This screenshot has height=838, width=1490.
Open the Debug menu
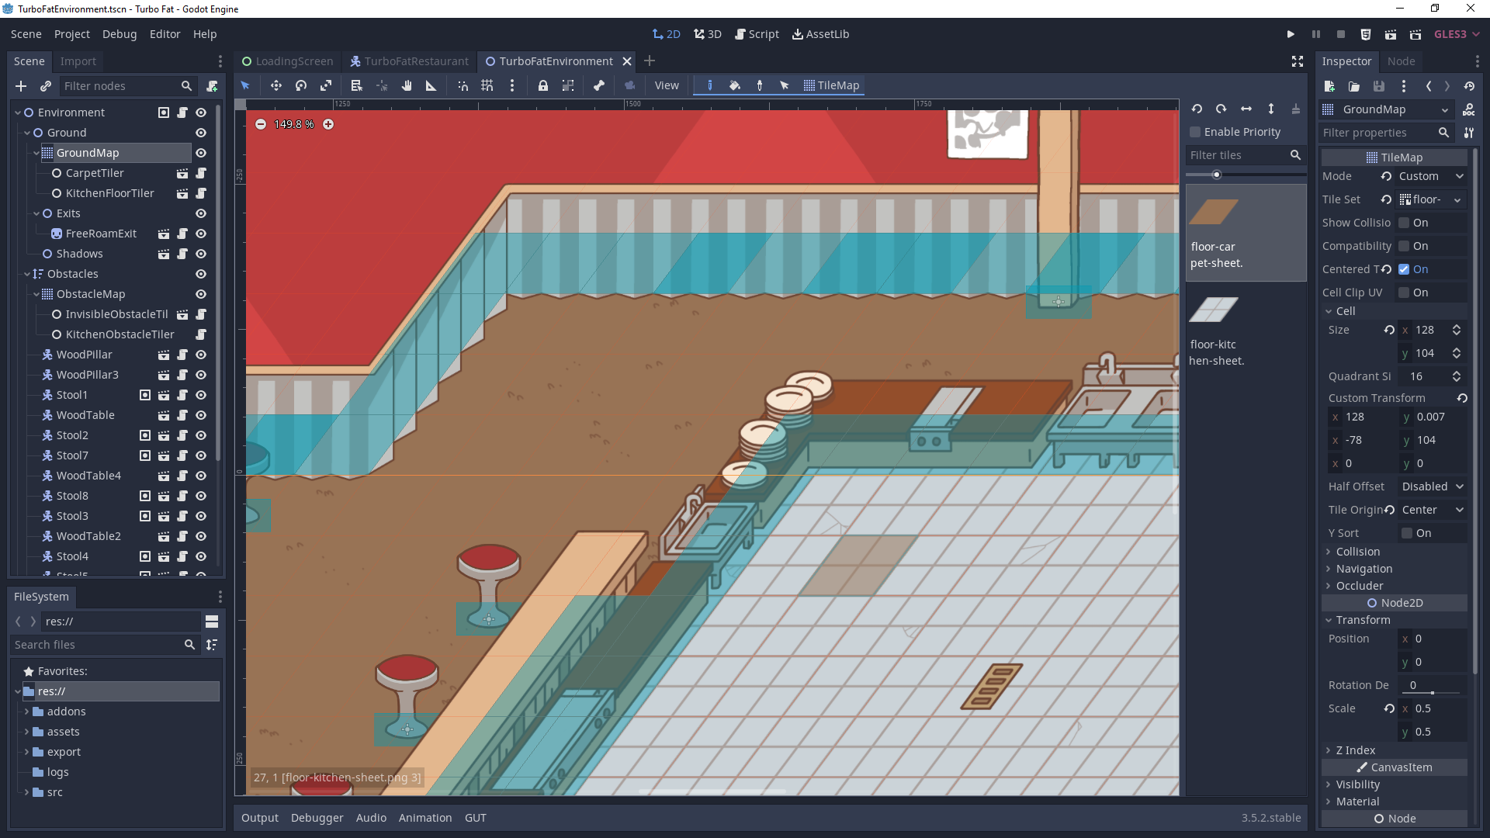(118, 34)
